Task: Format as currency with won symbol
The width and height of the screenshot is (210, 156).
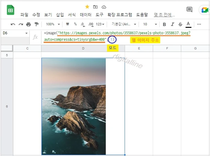Action: point(67,24)
